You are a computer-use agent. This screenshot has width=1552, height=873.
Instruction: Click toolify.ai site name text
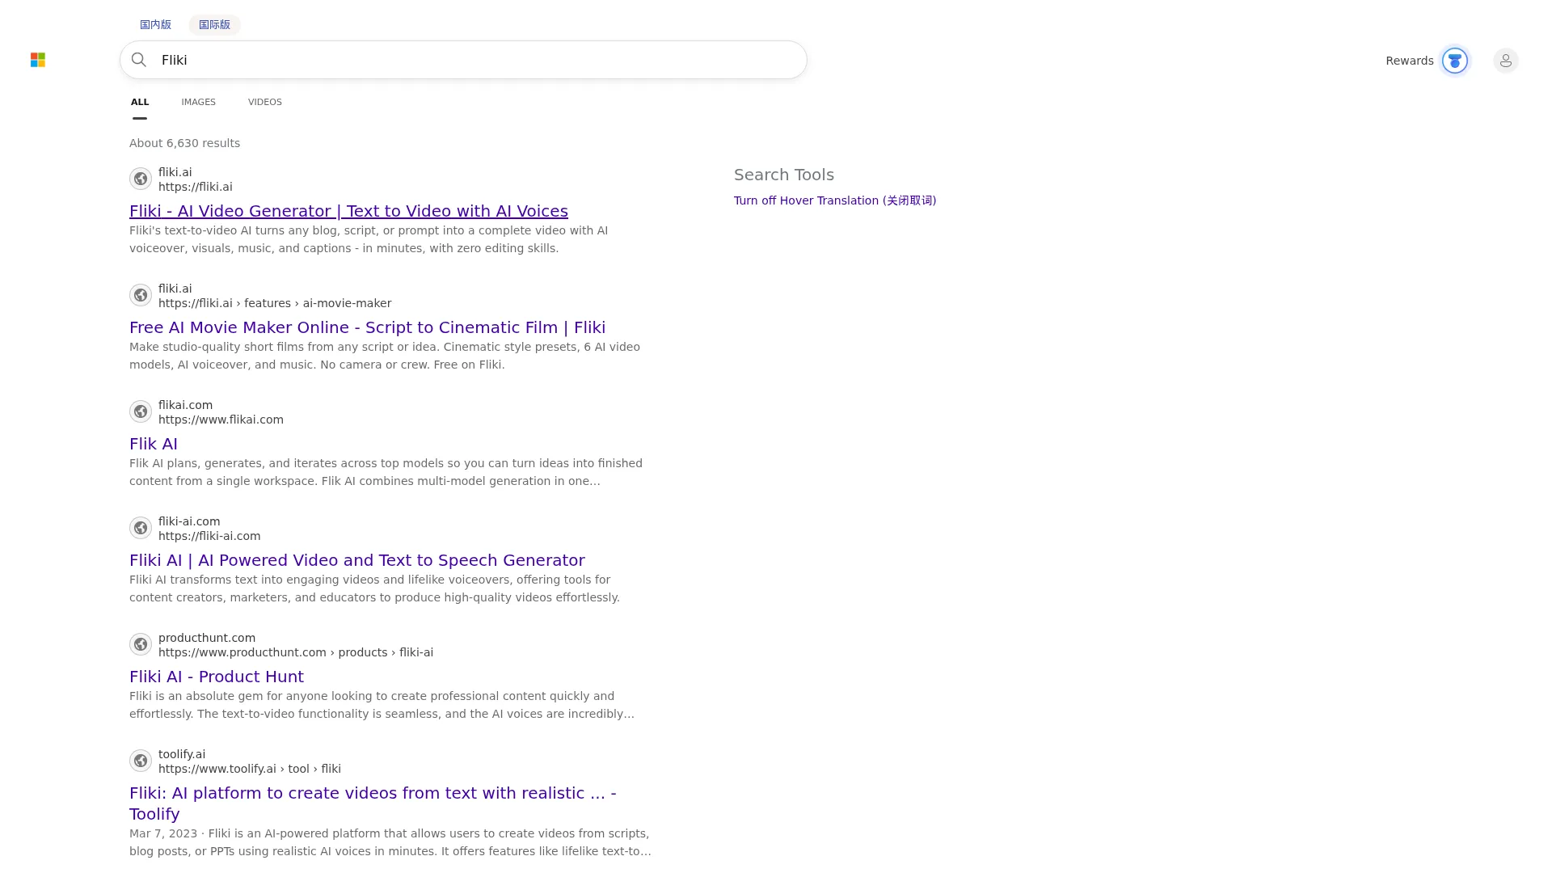click(x=182, y=754)
